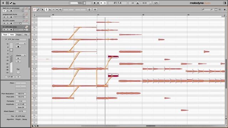Select the Formant tool
This screenshot has height=128, width=228.
coord(50,10)
